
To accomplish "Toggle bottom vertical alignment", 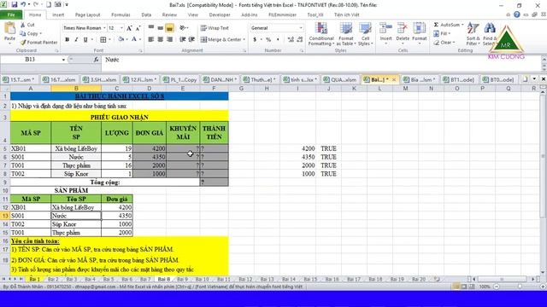I will 169,28.
